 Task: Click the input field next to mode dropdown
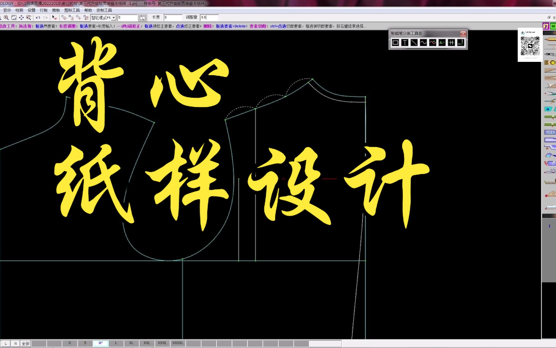click(x=127, y=18)
